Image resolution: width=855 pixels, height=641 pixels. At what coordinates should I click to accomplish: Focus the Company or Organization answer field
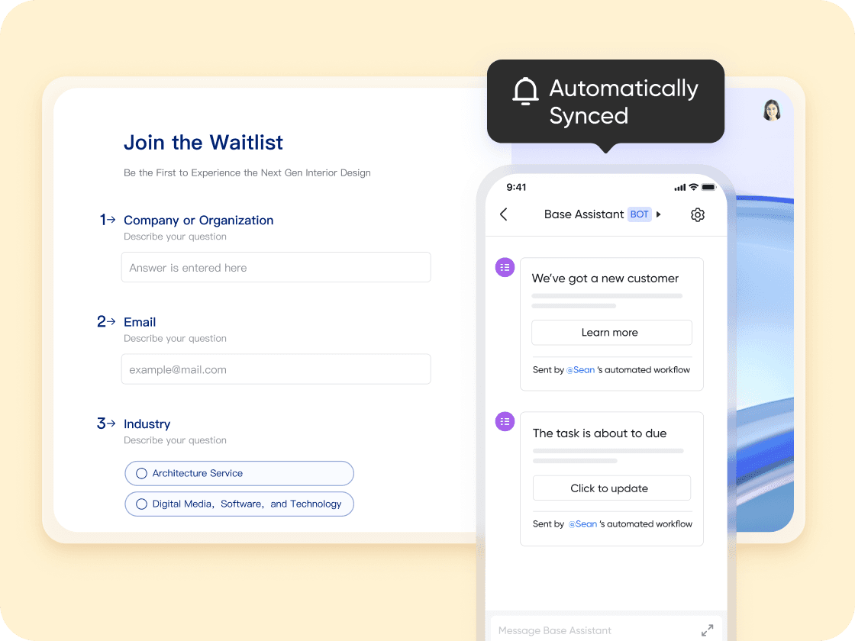tap(276, 267)
